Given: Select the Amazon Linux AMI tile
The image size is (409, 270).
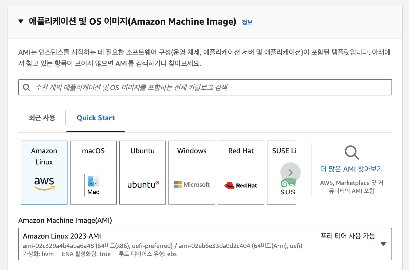Looking at the screenshot, I should point(44,173).
